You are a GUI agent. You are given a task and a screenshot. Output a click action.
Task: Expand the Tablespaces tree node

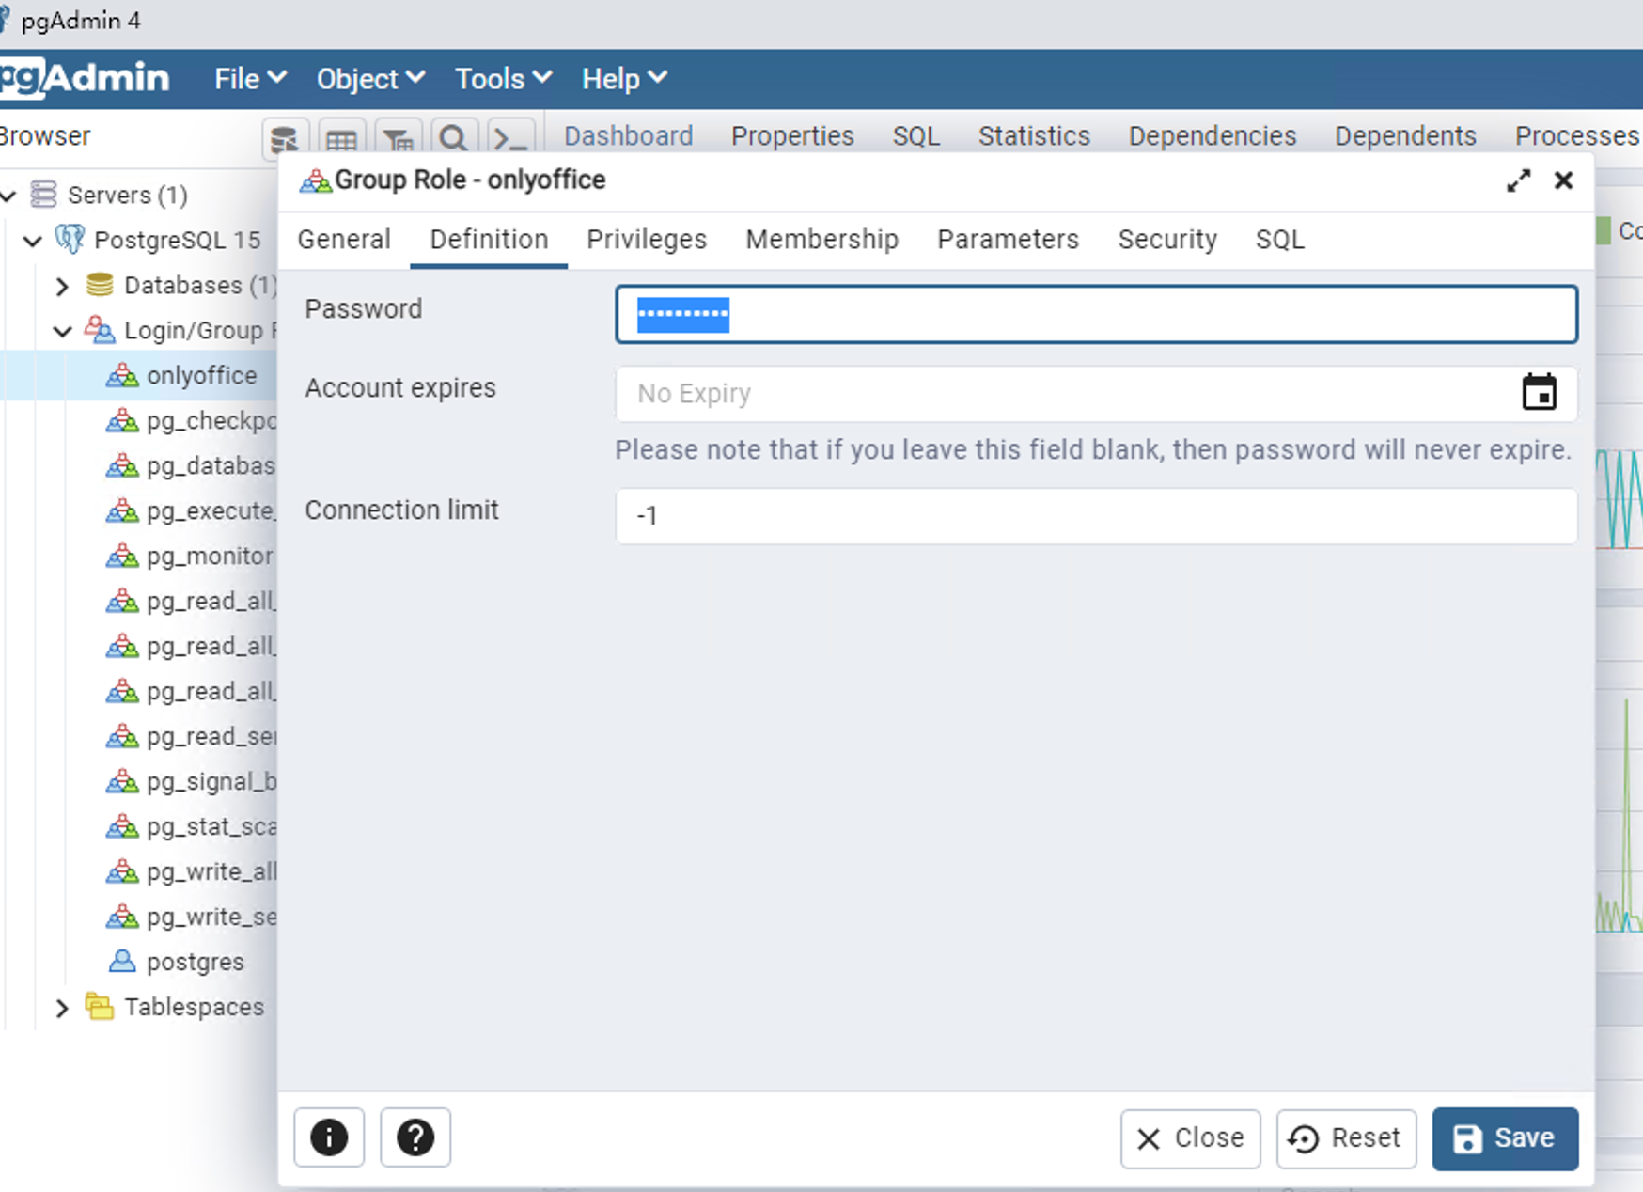(x=62, y=1008)
